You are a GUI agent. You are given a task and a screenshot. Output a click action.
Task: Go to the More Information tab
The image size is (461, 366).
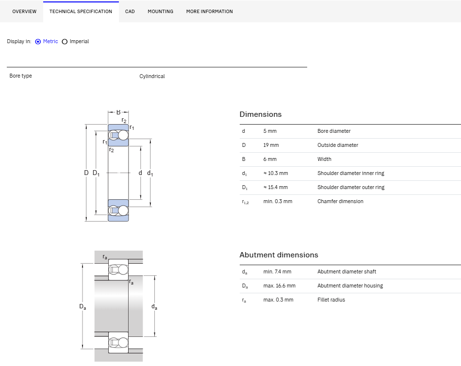pos(210,12)
